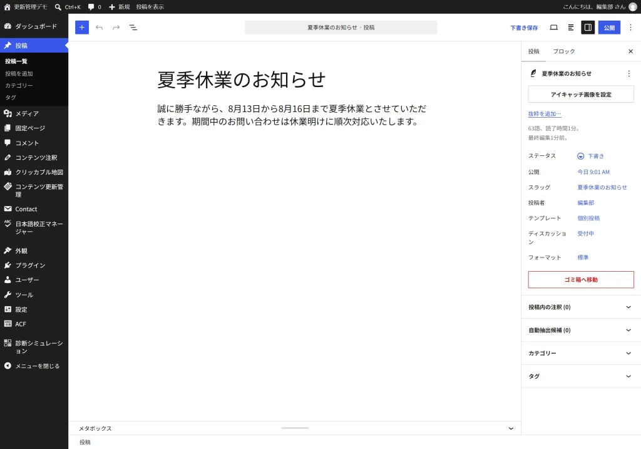Image resolution: width=641 pixels, height=449 pixels.
Task: Switch to ブロック tab
Action: (564, 51)
